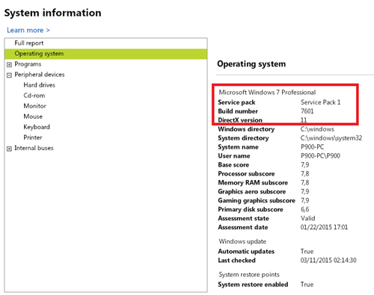374x295 pixels.
Task: Click the build number value 7601
Action: pyautogui.click(x=307, y=111)
